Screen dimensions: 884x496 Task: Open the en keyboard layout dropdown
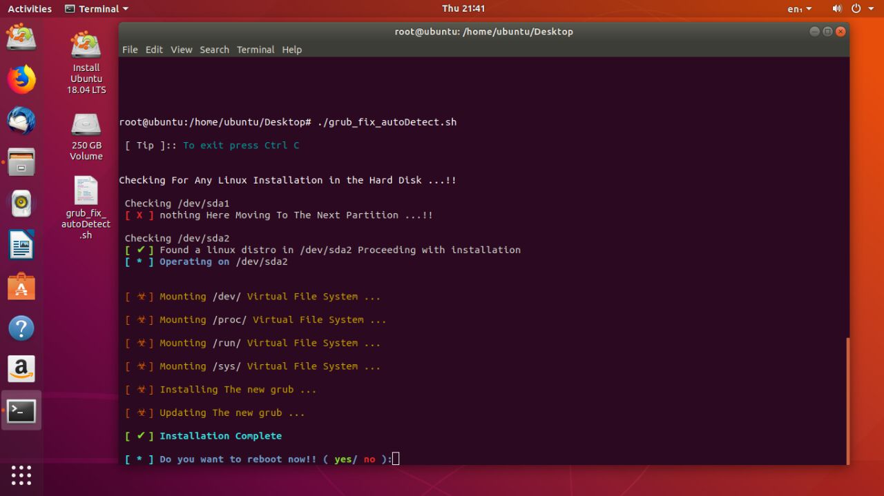click(x=799, y=9)
